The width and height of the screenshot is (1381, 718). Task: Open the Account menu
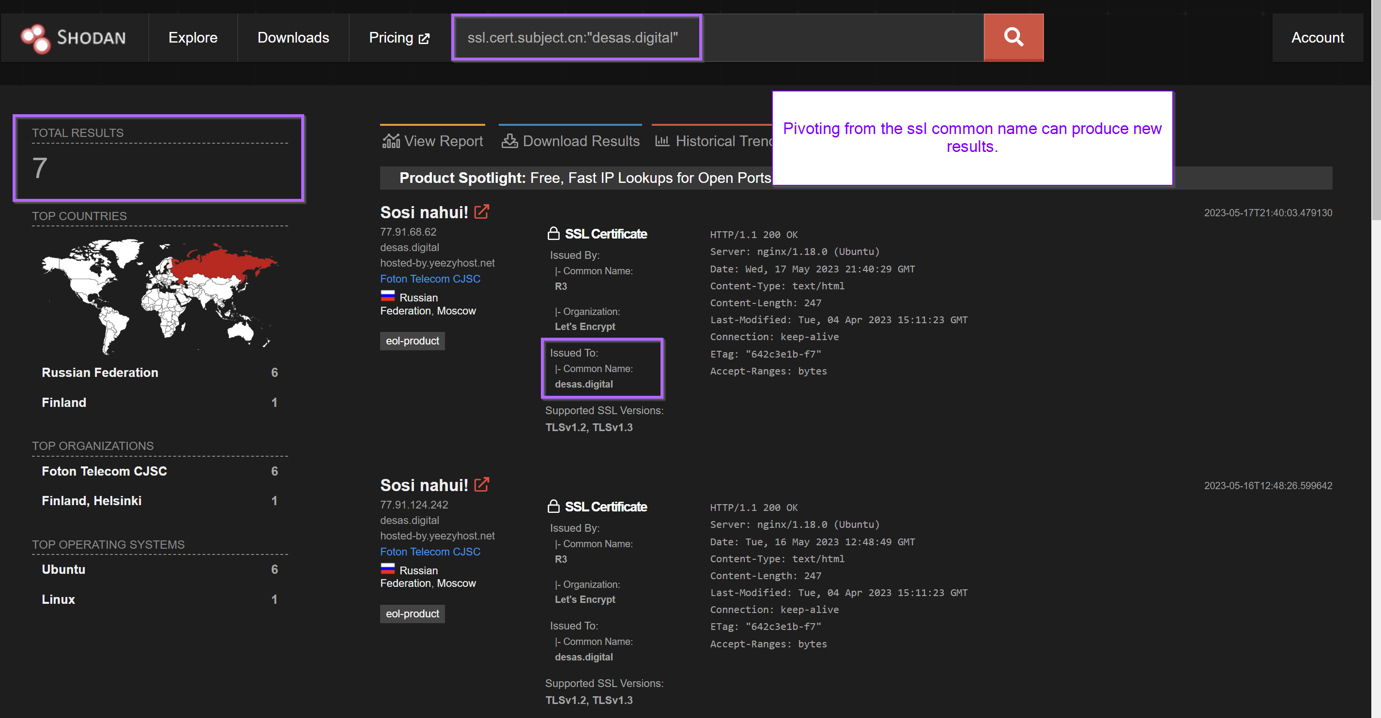[x=1317, y=38]
